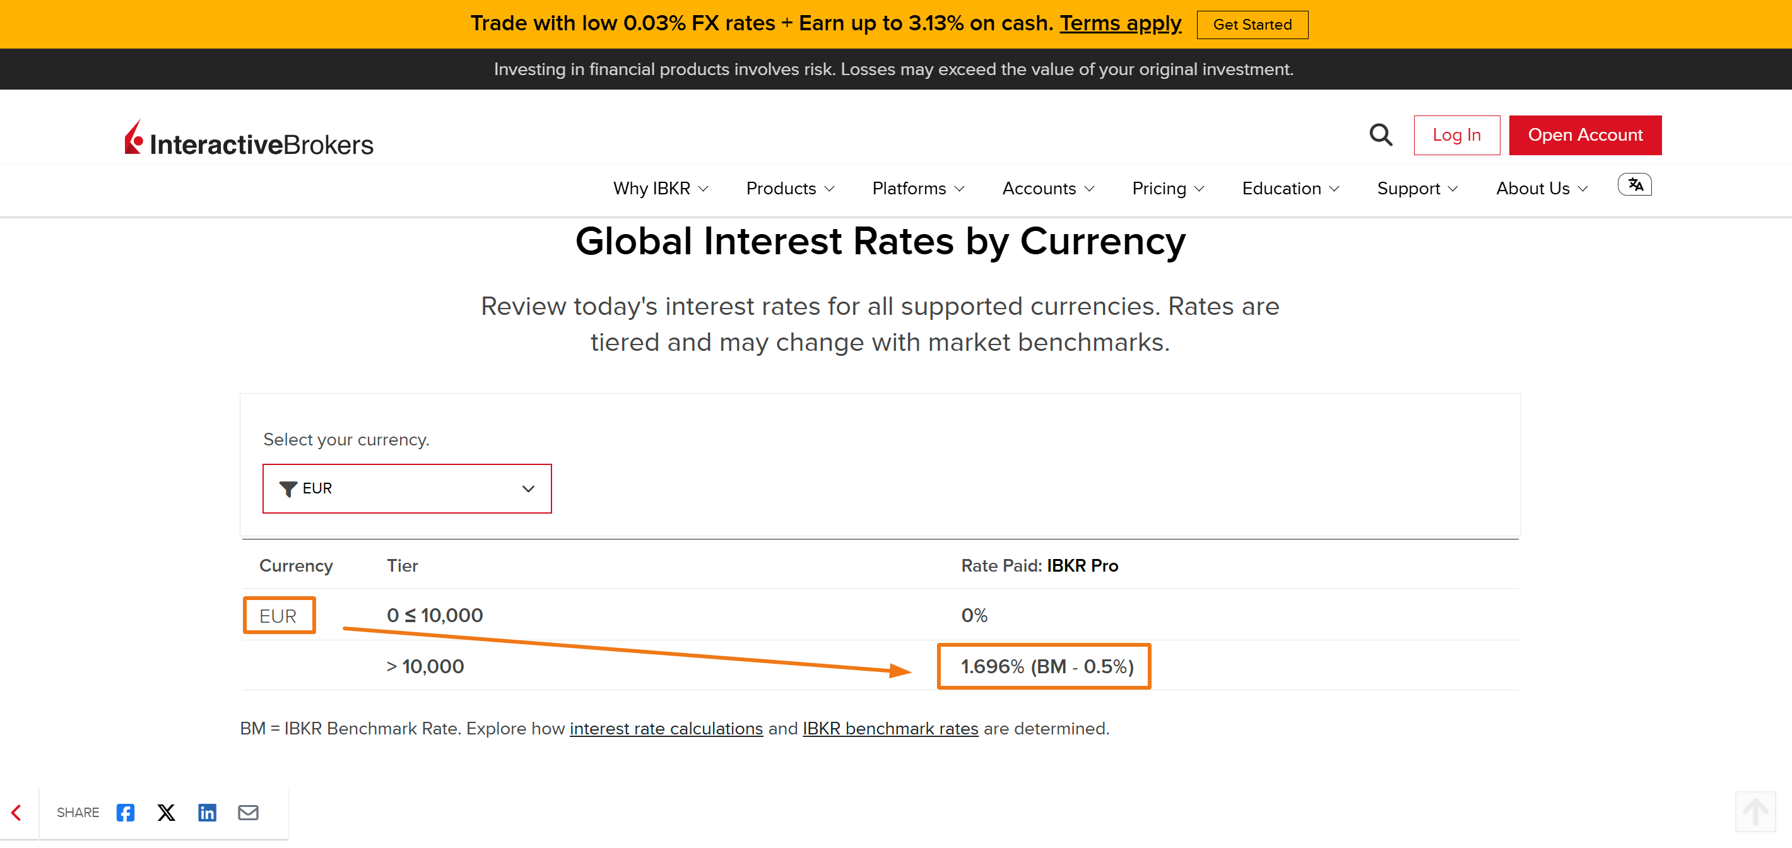Open the site search magnifier
The width and height of the screenshot is (1792, 848).
coord(1381,134)
